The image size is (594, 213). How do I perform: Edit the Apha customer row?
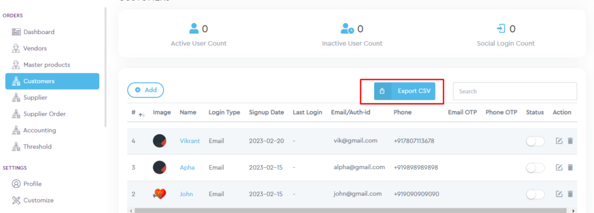559,167
